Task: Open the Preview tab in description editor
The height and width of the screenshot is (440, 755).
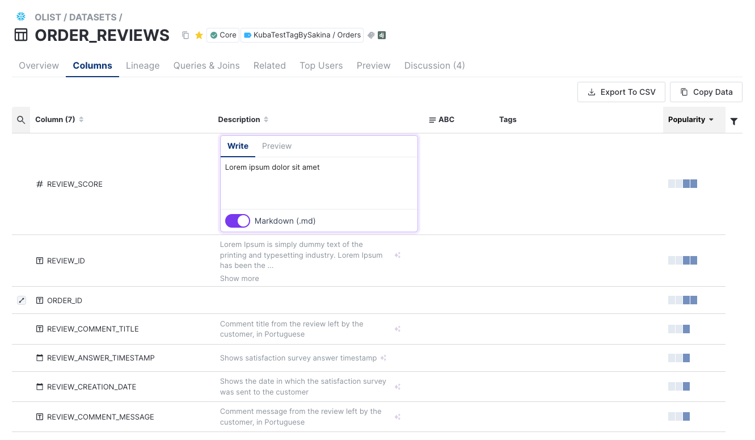Action: (x=277, y=146)
